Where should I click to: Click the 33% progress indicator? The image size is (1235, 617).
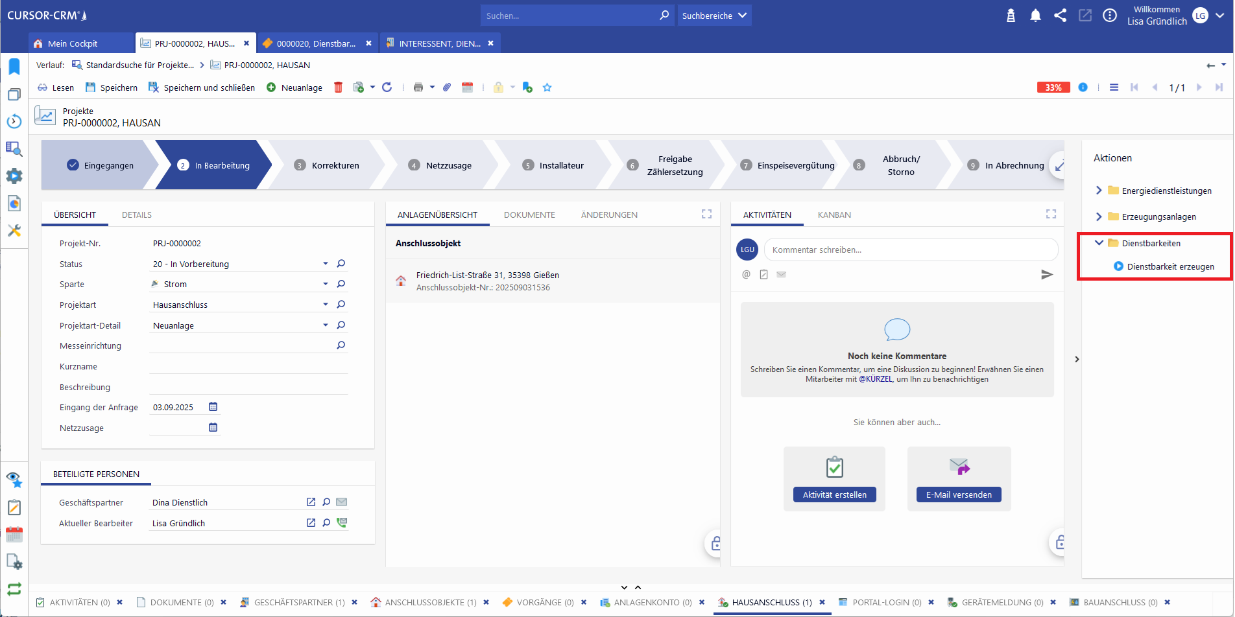point(1053,87)
